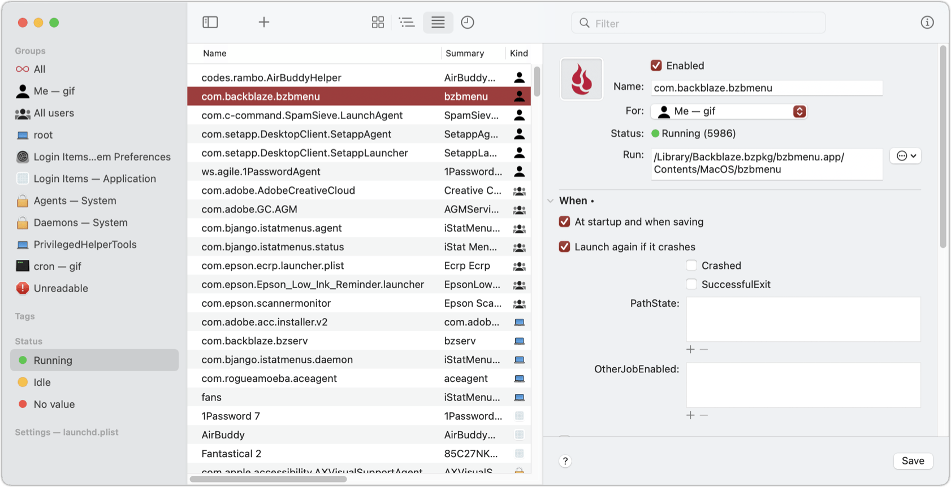The width and height of the screenshot is (951, 487).
Task: Switch to outline list view icon
Action: [407, 22]
